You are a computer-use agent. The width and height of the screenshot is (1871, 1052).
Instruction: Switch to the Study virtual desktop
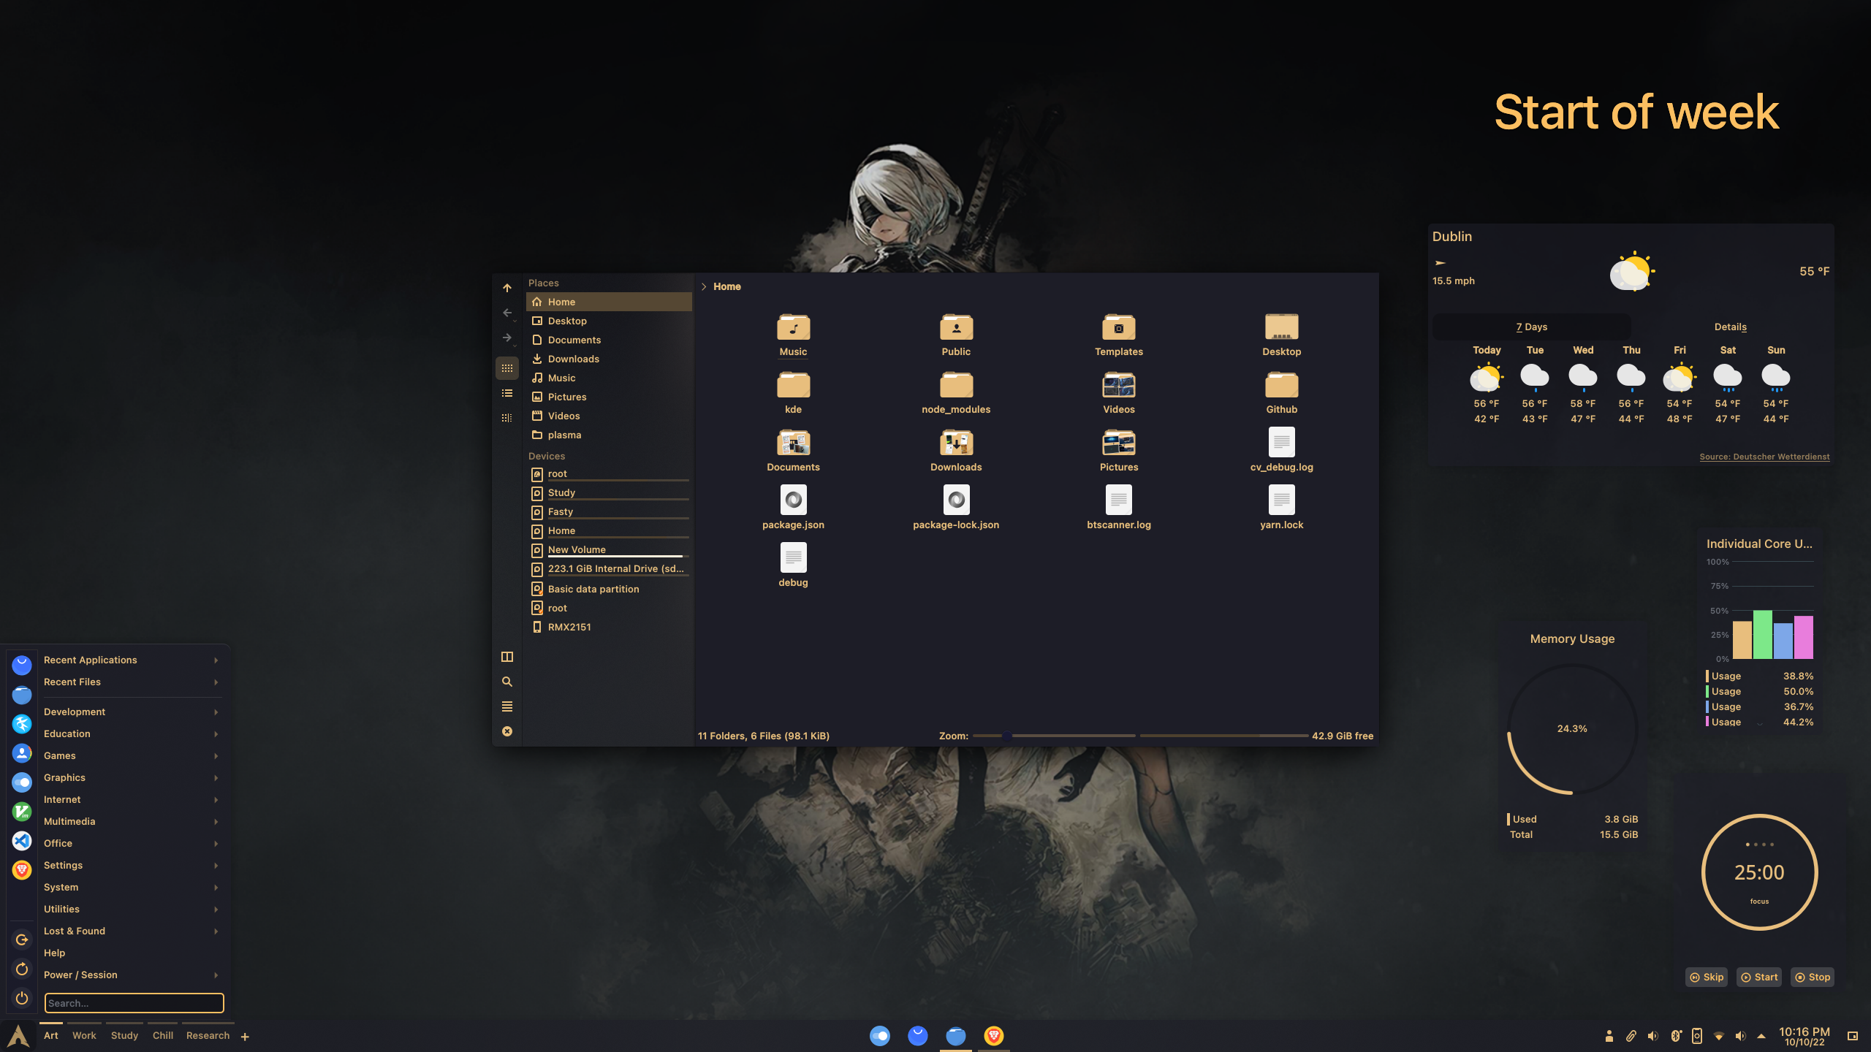pyautogui.click(x=124, y=1035)
